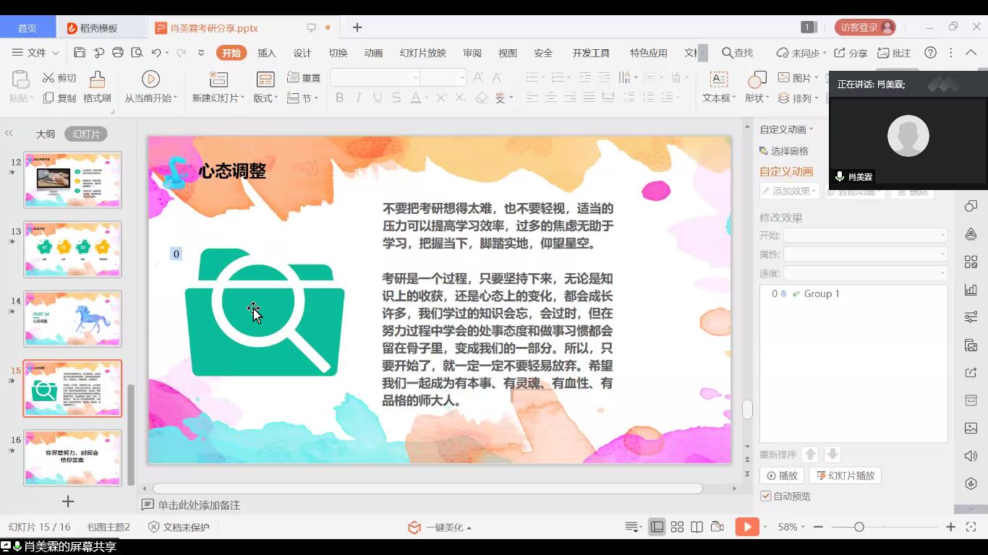Open the 版式 layout dropdown

[x=265, y=98]
